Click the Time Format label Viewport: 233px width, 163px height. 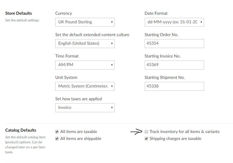point(67,56)
